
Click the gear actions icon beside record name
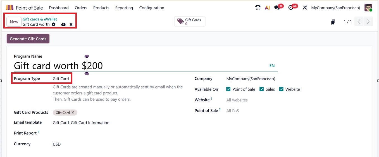[x=54, y=24]
